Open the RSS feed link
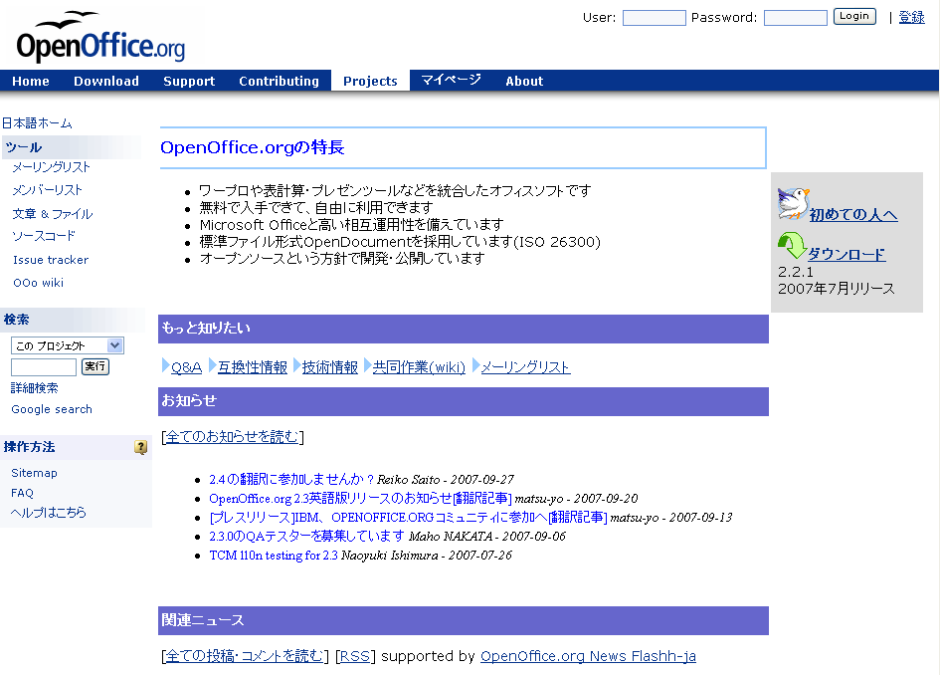940x675 pixels. pyautogui.click(x=355, y=656)
